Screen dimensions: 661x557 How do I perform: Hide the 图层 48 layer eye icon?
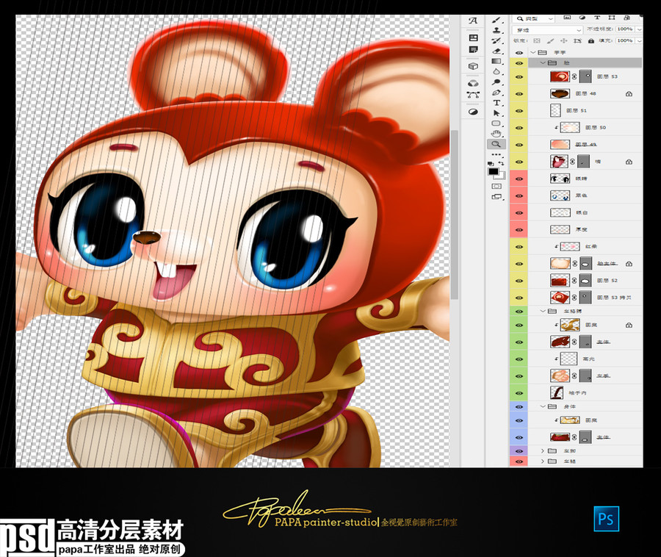pos(519,93)
